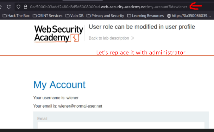Expand Privacy and Security bookmark folder
The width and height of the screenshot is (214, 132).
tap(105, 16)
